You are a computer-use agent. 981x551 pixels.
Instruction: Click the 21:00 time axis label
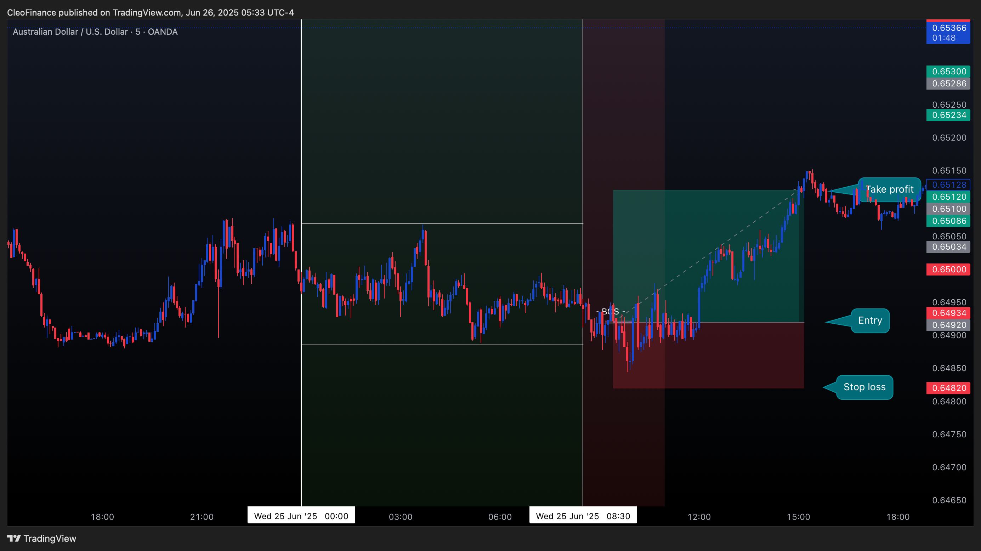pyautogui.click(x=202, y=517)
